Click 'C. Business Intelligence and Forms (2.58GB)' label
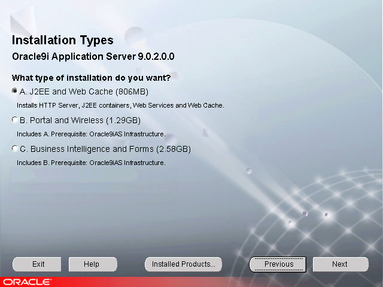This screenshot has height=287, width=383. tap(105, 149)
